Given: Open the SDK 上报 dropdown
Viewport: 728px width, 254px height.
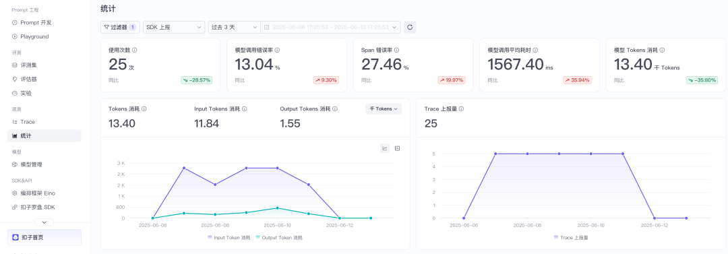Looking at the screenshot, I should click(x=174, y=28).
